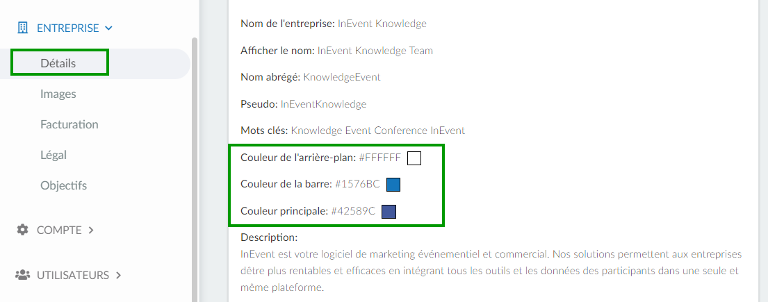Select Objectifs in the sidebar

pyautogui.click(x=64, y=185)
